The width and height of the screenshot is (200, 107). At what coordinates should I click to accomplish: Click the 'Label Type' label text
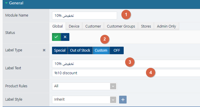(x=14, y=50)
